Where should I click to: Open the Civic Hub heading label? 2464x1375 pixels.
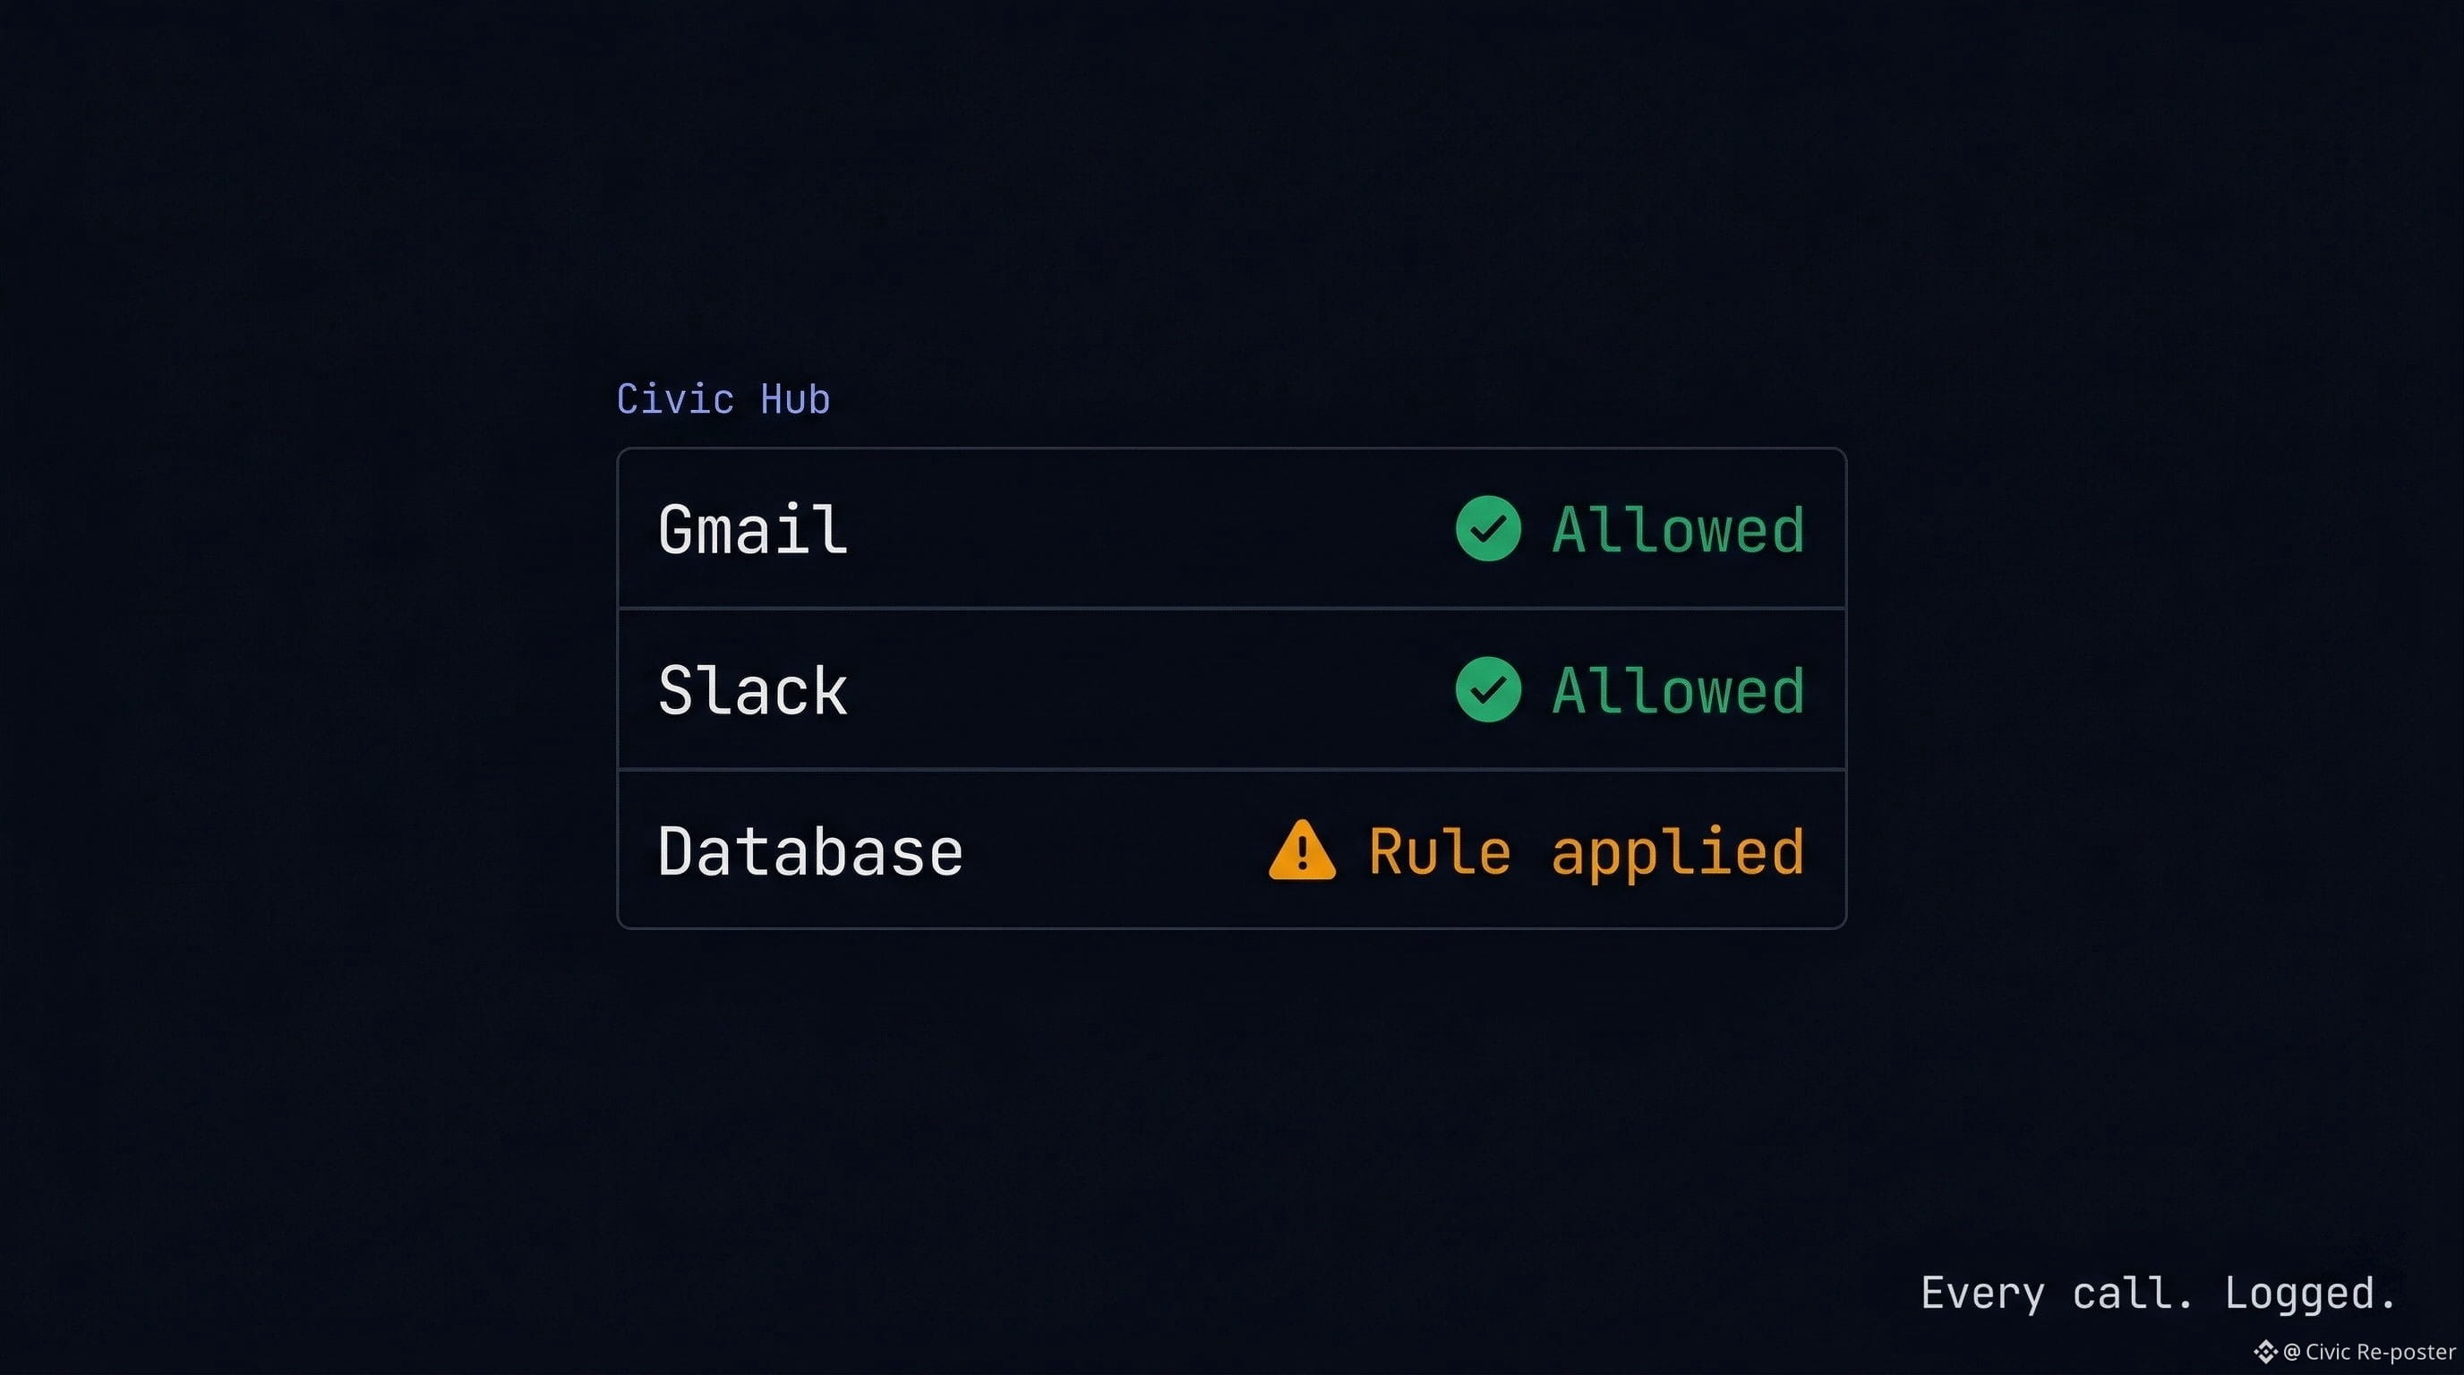coord(723,398)
